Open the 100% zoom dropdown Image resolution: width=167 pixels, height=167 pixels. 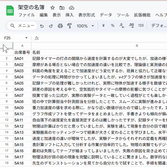pos(85,26)
